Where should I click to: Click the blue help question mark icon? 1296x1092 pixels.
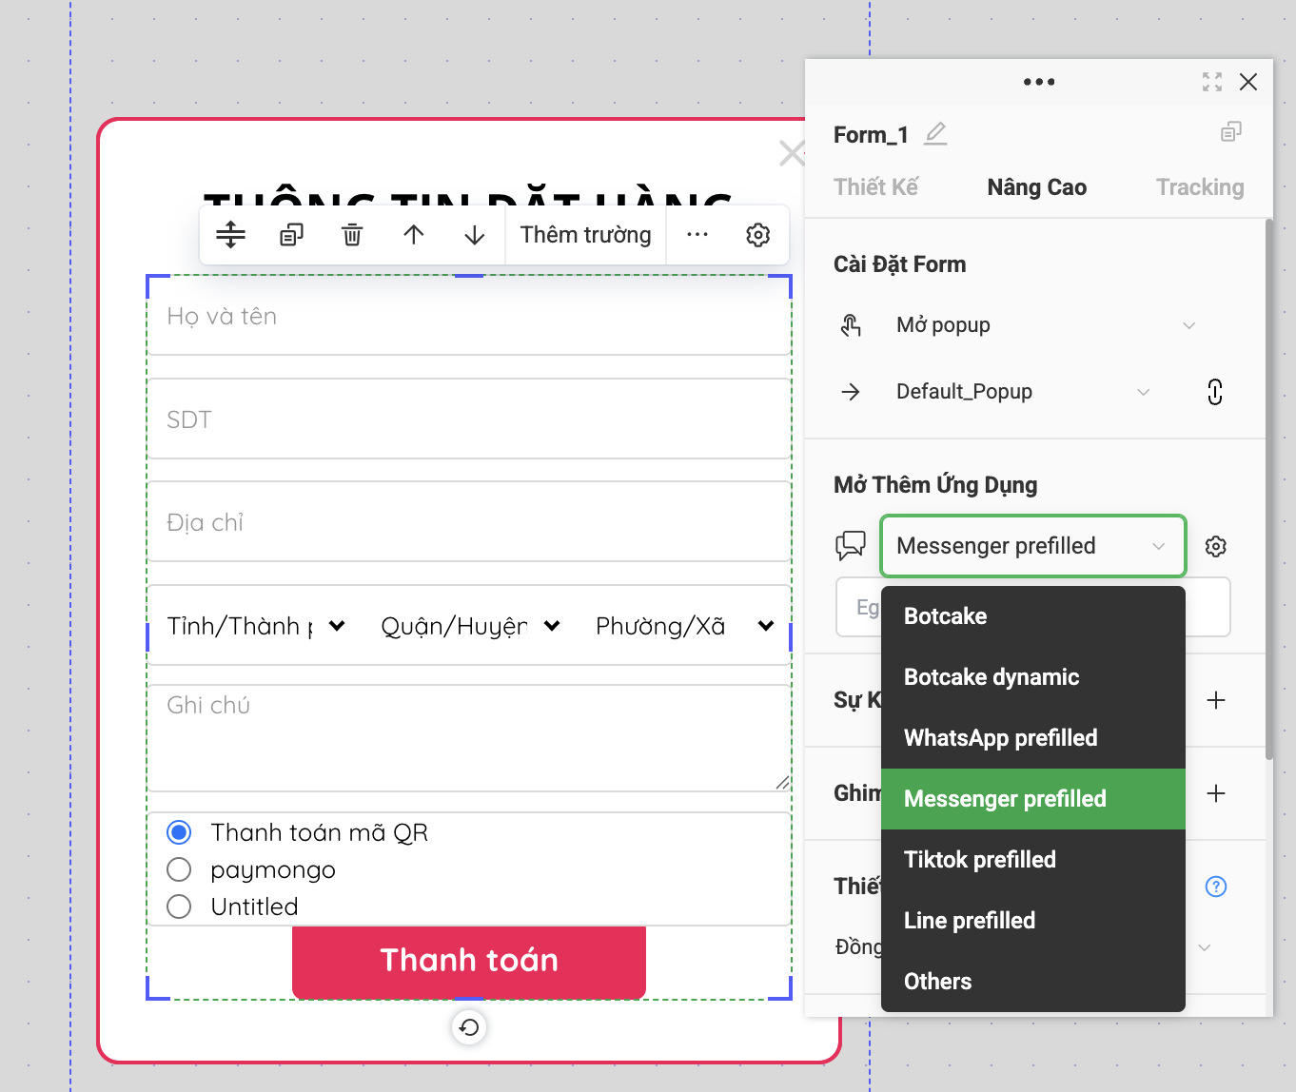tap(1215, 887)
